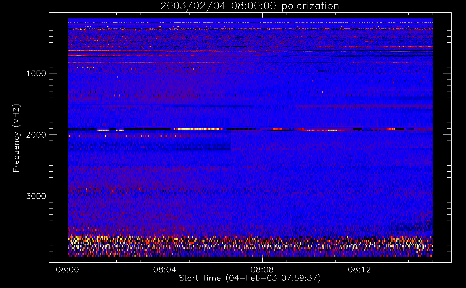
Task: Click the "Frequency (MHZ)" axis label
Action: pyautogui.click(x=16, y=138)
